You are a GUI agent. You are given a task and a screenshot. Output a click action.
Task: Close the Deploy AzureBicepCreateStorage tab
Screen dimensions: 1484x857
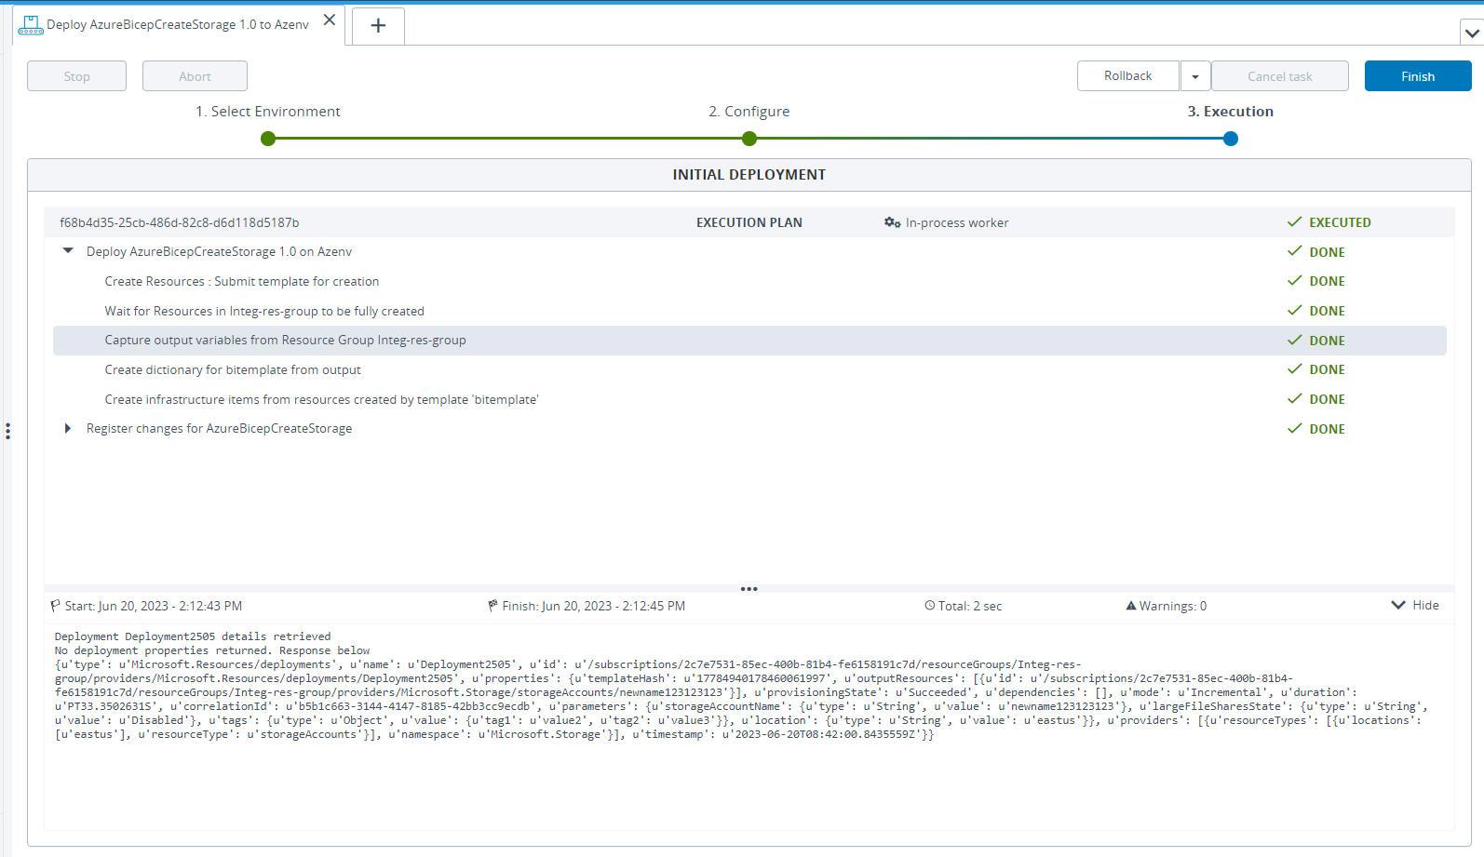pos(330,20)
